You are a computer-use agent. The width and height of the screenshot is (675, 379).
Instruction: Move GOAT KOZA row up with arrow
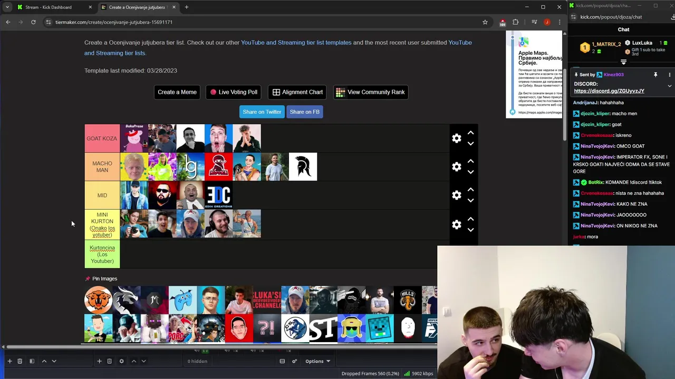(470, 133)
